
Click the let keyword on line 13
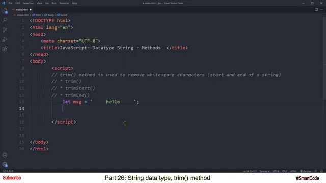[x=67, y=102]
